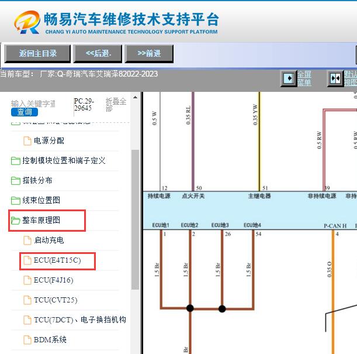Click the ECU地3 terminal label

[220, 225]
